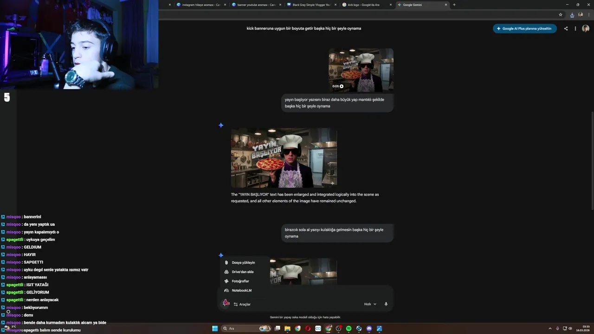594x334 pixels.
Task: Switch to the 'banner youtube araması' tab
Action: click(x=255, y=5)
